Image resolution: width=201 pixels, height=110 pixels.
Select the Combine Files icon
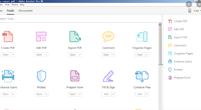pyautogui.click(x=142, y=76)
